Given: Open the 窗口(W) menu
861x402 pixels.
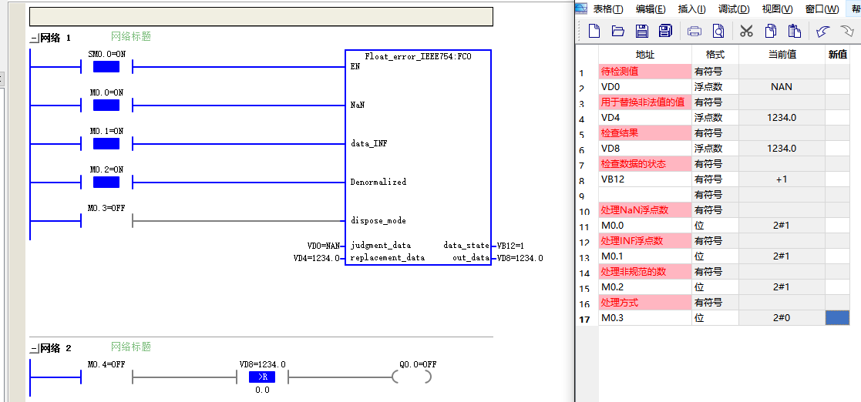Looking at the screenshot, I should (x=822, y=8).
